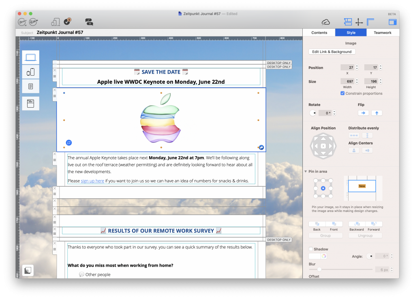Toggle layout block outlines icon in toolbar
Screen dimensions: 415x299
click(348, 22)
